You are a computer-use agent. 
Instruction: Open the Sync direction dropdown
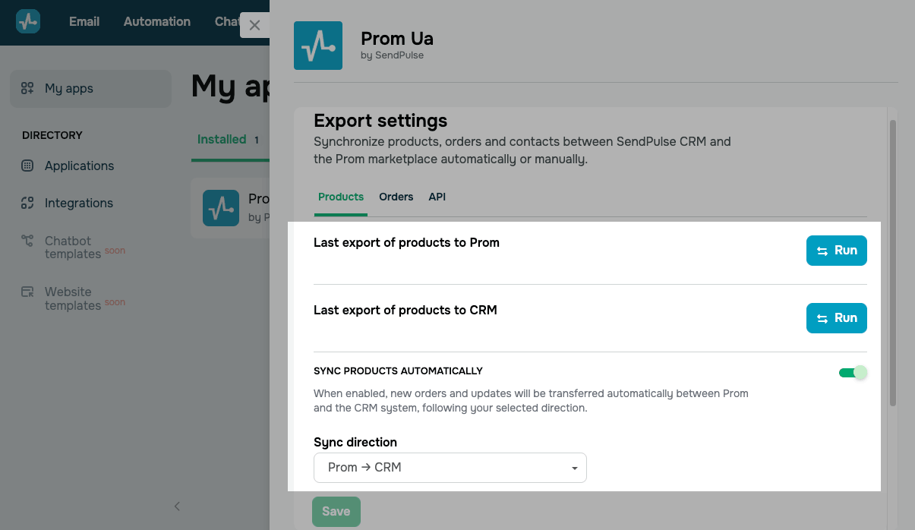pos(450,468)
